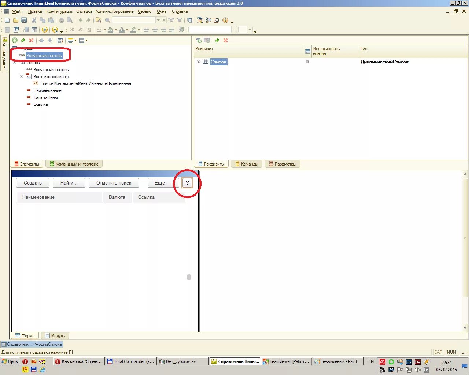
Task: Click the Наименование column header in preview
Action: tap(59, 197)
